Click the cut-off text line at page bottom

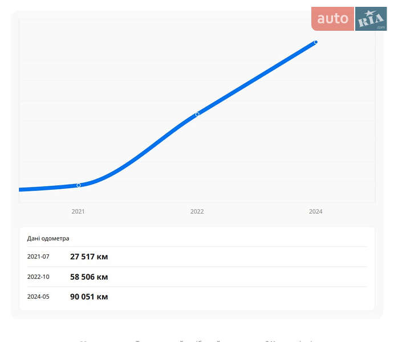(x=197, y=341)
